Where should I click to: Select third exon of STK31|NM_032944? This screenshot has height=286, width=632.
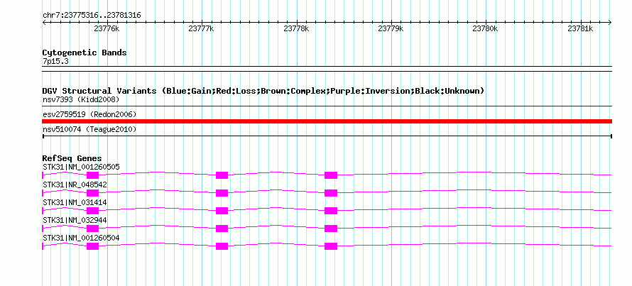click(331, 228)
